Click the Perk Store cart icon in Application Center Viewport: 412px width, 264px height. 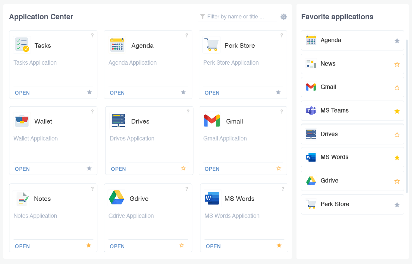(211, 45)
